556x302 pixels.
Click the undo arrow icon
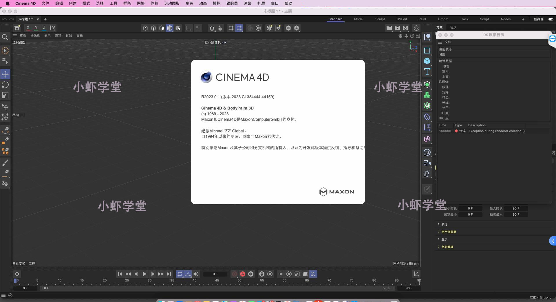(x=5, y=19)
